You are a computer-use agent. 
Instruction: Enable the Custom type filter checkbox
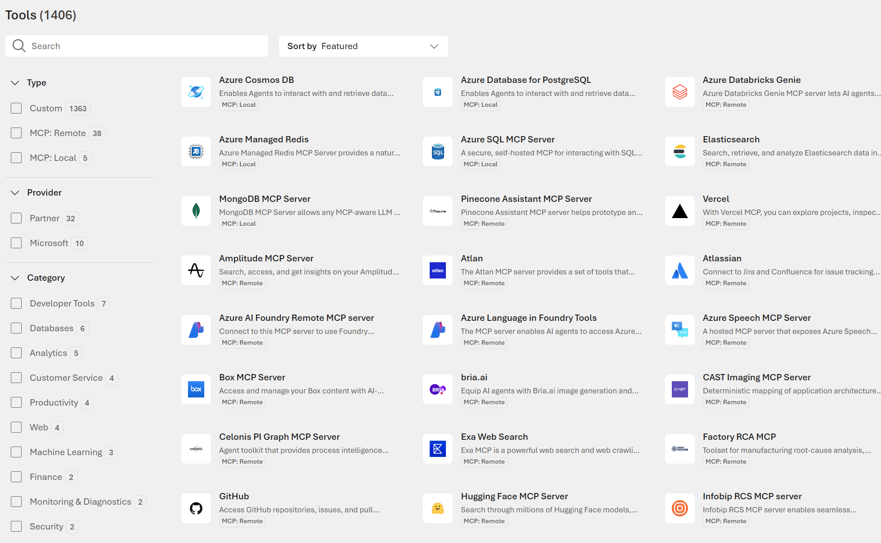point(16,108)
